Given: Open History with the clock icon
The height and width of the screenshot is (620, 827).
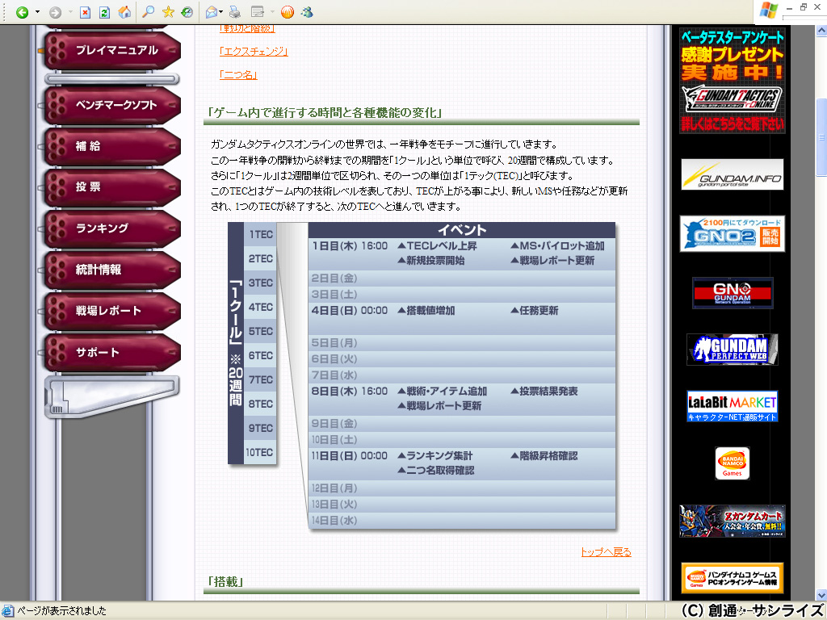Looking at the screenshot, I should pos(187,12).
